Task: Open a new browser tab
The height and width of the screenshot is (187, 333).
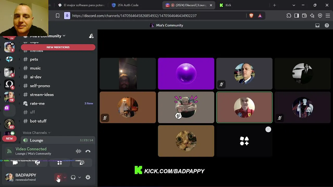Action: (x=274, y=5)
